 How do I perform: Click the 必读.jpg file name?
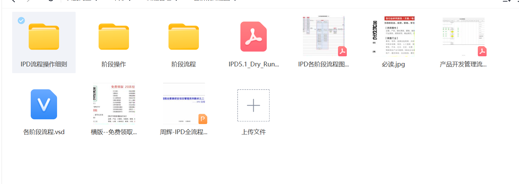click(393, 64)
